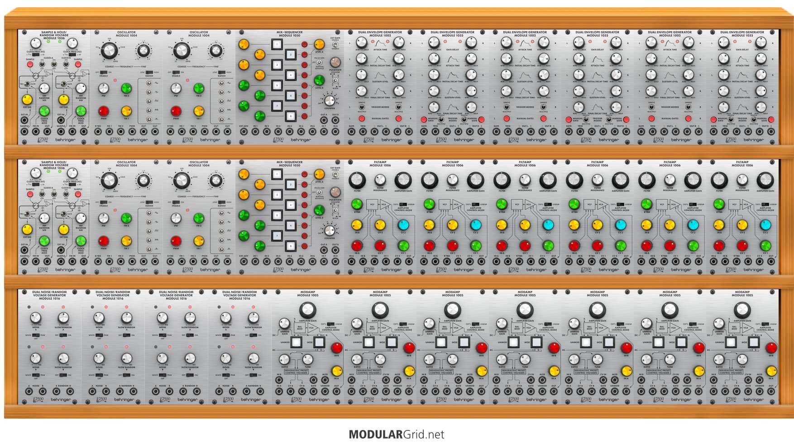This screenshot has height=444, width=794.
Task: Click yellow IN A knob on first Modamp module
Action: 337,371
